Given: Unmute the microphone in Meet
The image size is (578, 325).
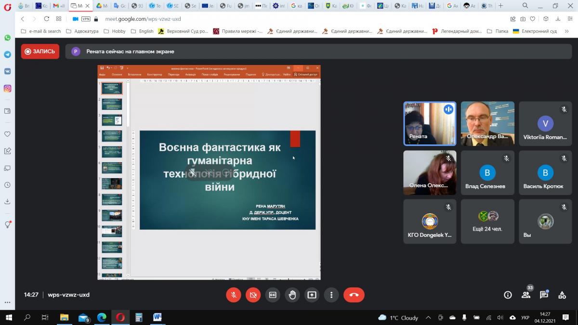Looking at the screenshot, I should click(234, 295).
